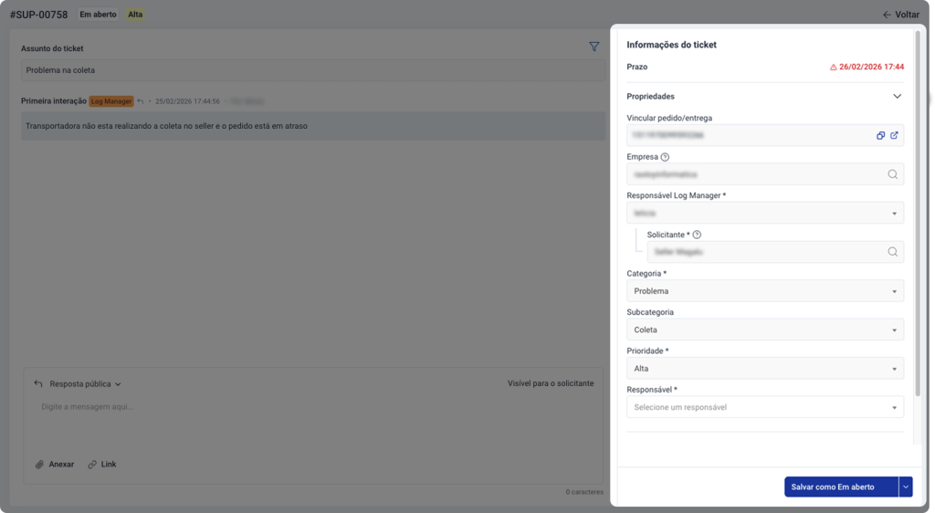
Task: Open the Responsável Log Manager dropdown
Action: pos(765,213)
